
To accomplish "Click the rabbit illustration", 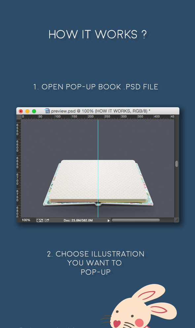I will pos(139,306).
